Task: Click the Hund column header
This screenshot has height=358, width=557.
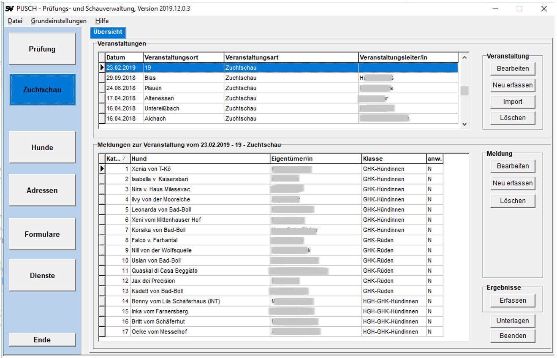Action: (200, 159)
